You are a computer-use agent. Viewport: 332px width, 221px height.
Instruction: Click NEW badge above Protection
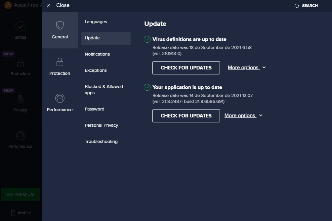9,54
